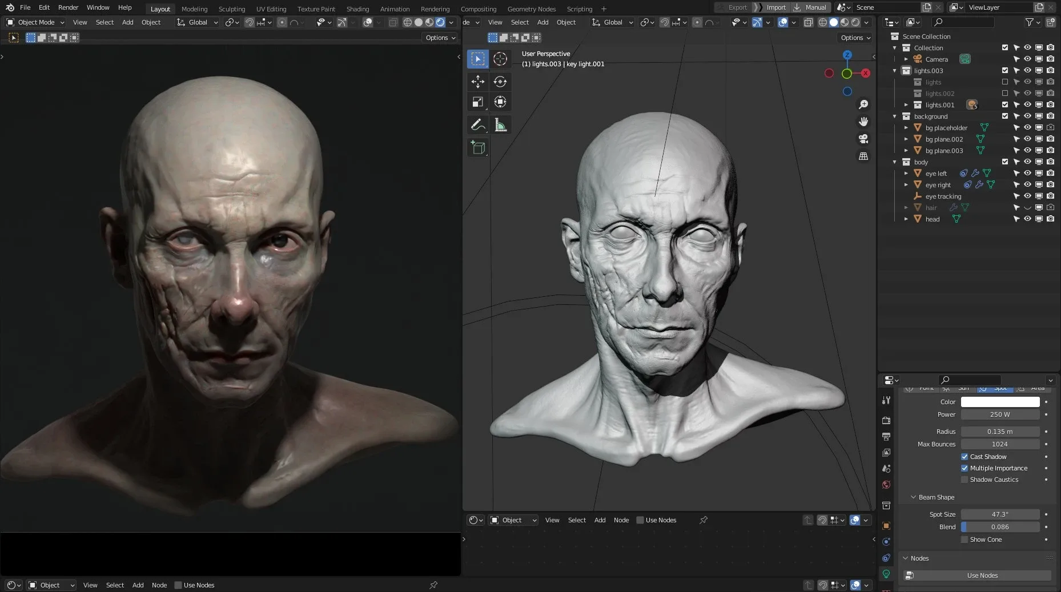Click the Use Nodes button in Nodes panel
Screen dimensions: 1061x592
point(982,575)
